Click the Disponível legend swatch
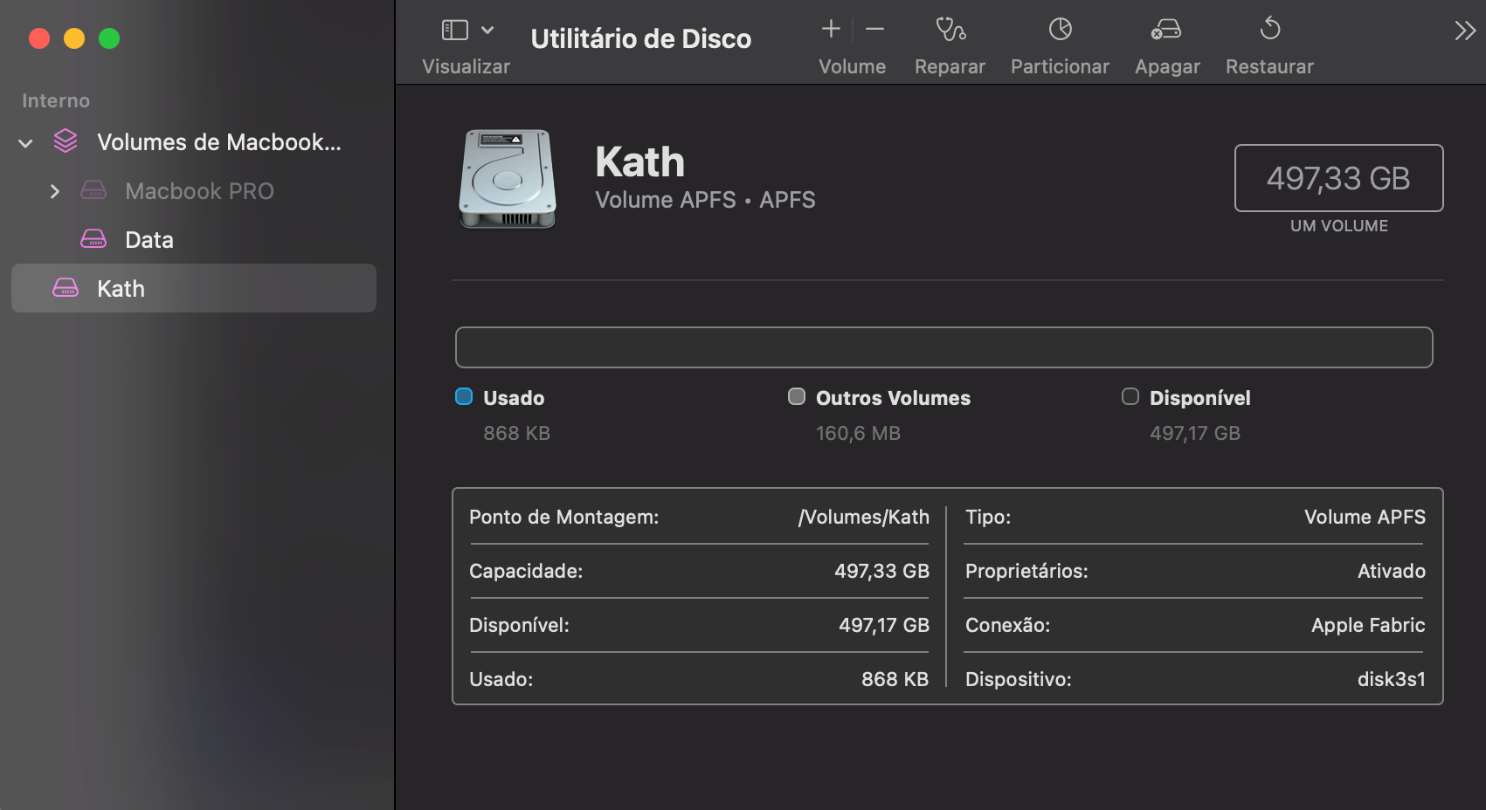Viewport: 1486px width, 810px height. (1130, 397)
